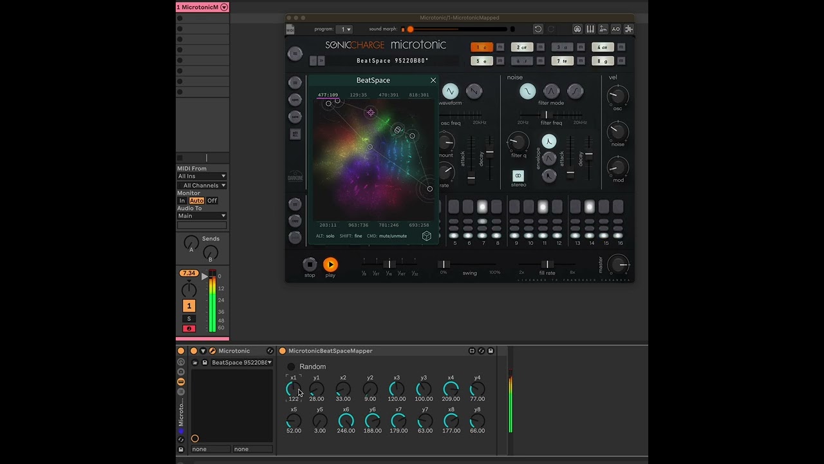824x464 pixels.
Task: Select the bottom noise envelope shape button
Action: 549,175
